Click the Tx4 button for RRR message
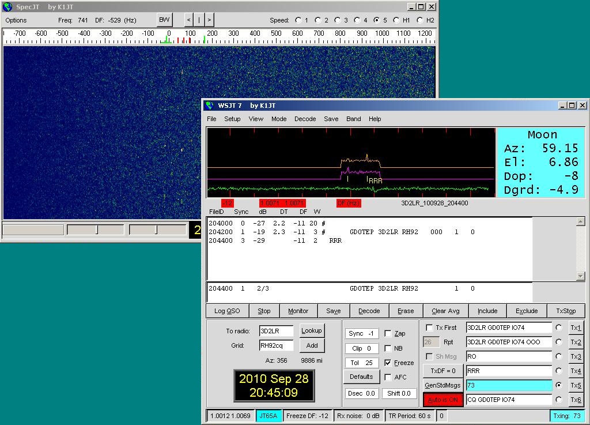Image resolution: width=590 pixels, height=425 pixels. [x=576, y=371]
